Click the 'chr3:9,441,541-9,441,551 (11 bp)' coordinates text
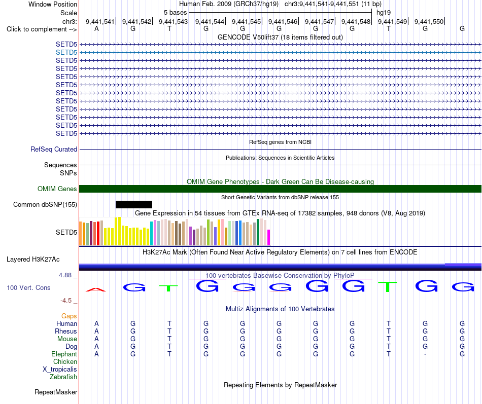Screen dimensions: 482x404 (333, 4)
